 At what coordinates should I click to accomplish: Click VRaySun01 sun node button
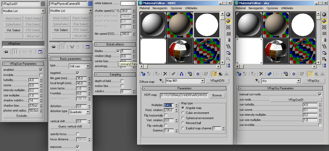296,100
